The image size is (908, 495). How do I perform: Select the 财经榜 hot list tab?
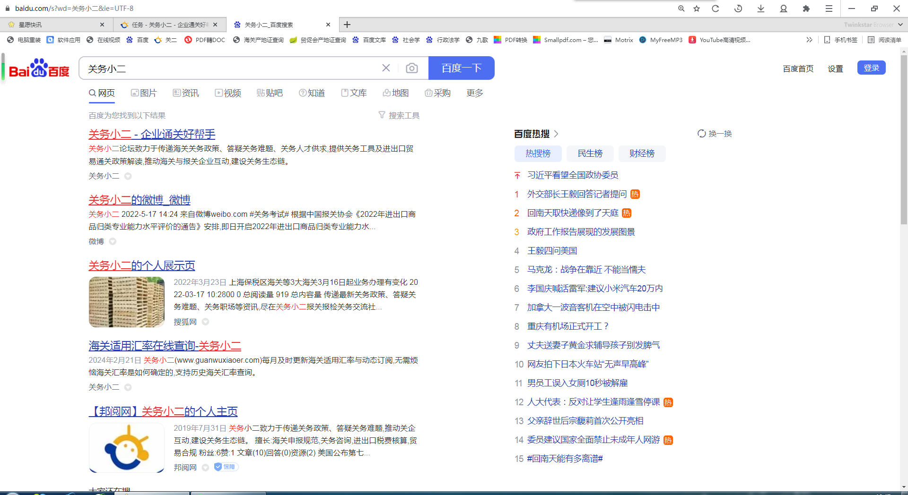click(642, 154)
